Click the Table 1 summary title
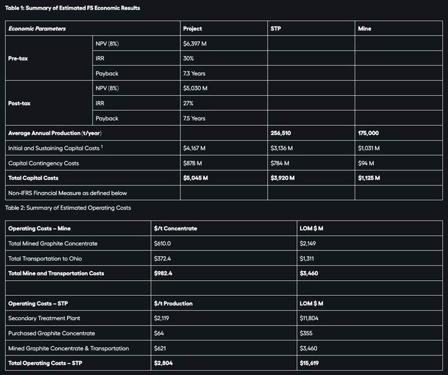448x375 pixels. click(72, 8)
